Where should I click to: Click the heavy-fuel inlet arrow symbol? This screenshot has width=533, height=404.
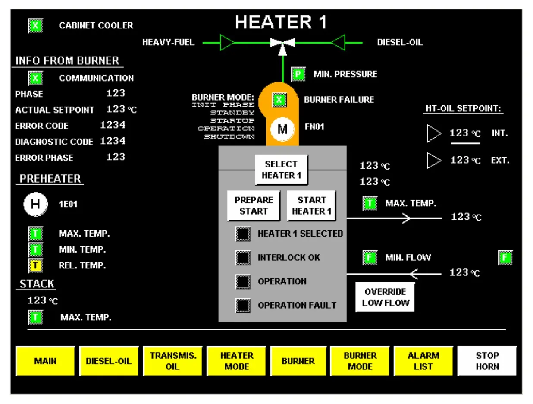point(227,43)
